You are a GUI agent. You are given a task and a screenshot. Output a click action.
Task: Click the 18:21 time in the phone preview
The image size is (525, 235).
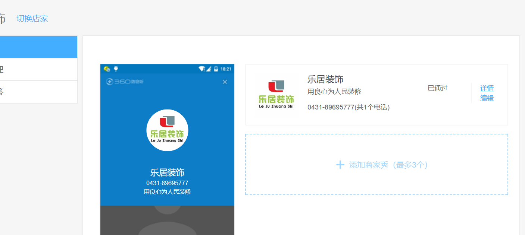coord(226,69)
